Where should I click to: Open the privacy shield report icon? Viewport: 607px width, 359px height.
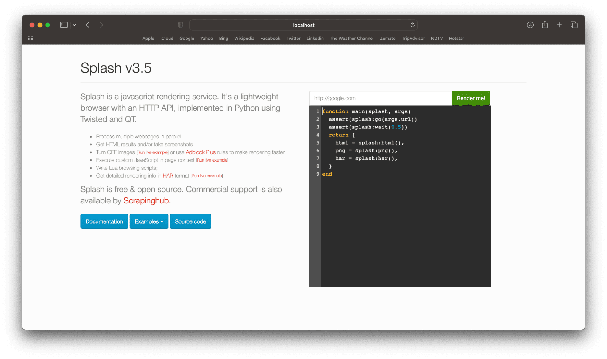(x=180, y=25)
